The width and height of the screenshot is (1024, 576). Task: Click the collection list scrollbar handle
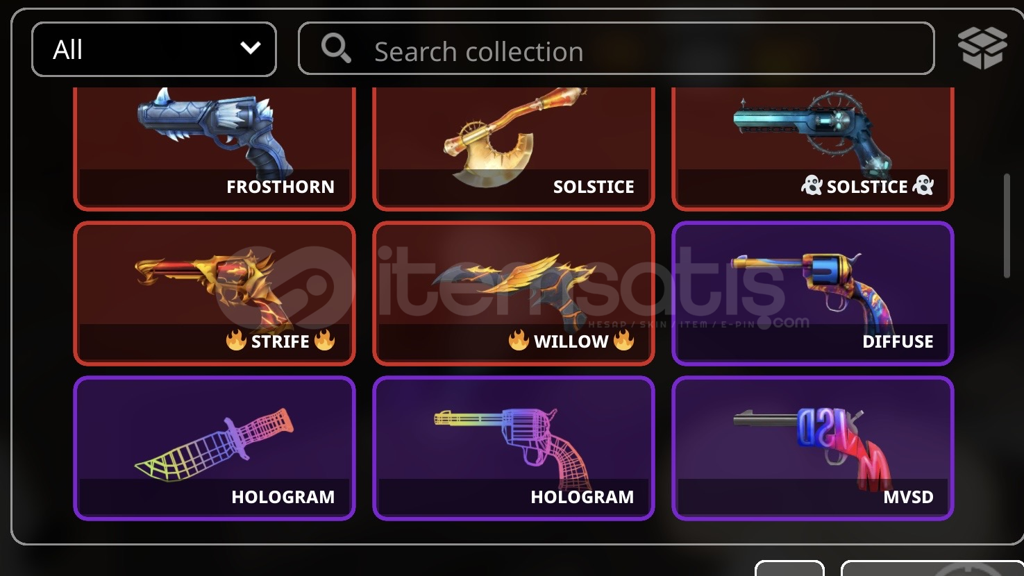[1007, 226]
